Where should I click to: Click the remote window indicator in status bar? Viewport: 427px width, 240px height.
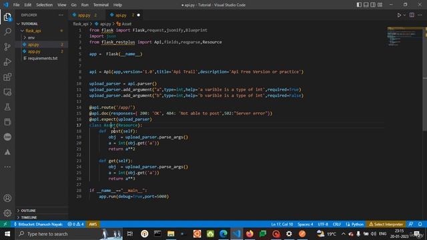(x=5, y=224)
